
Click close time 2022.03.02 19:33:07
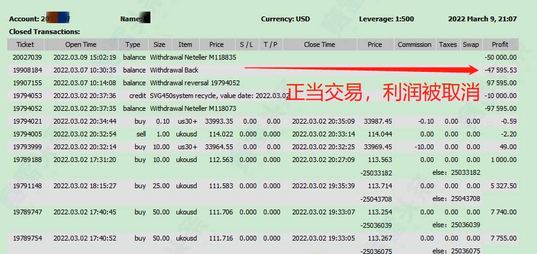point(323,212)
